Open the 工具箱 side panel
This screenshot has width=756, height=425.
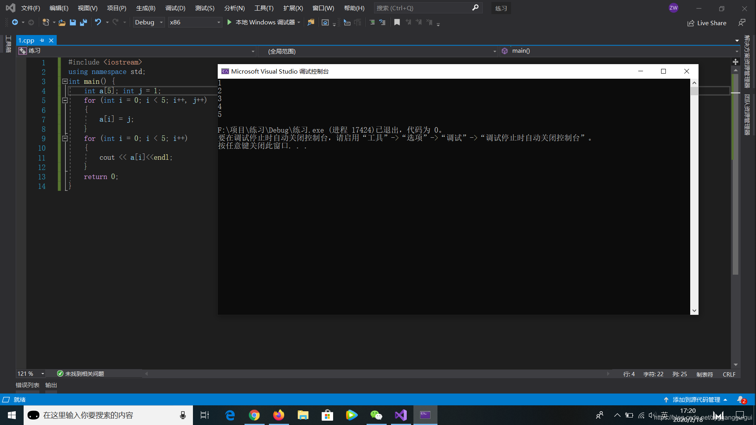point(8,44)
